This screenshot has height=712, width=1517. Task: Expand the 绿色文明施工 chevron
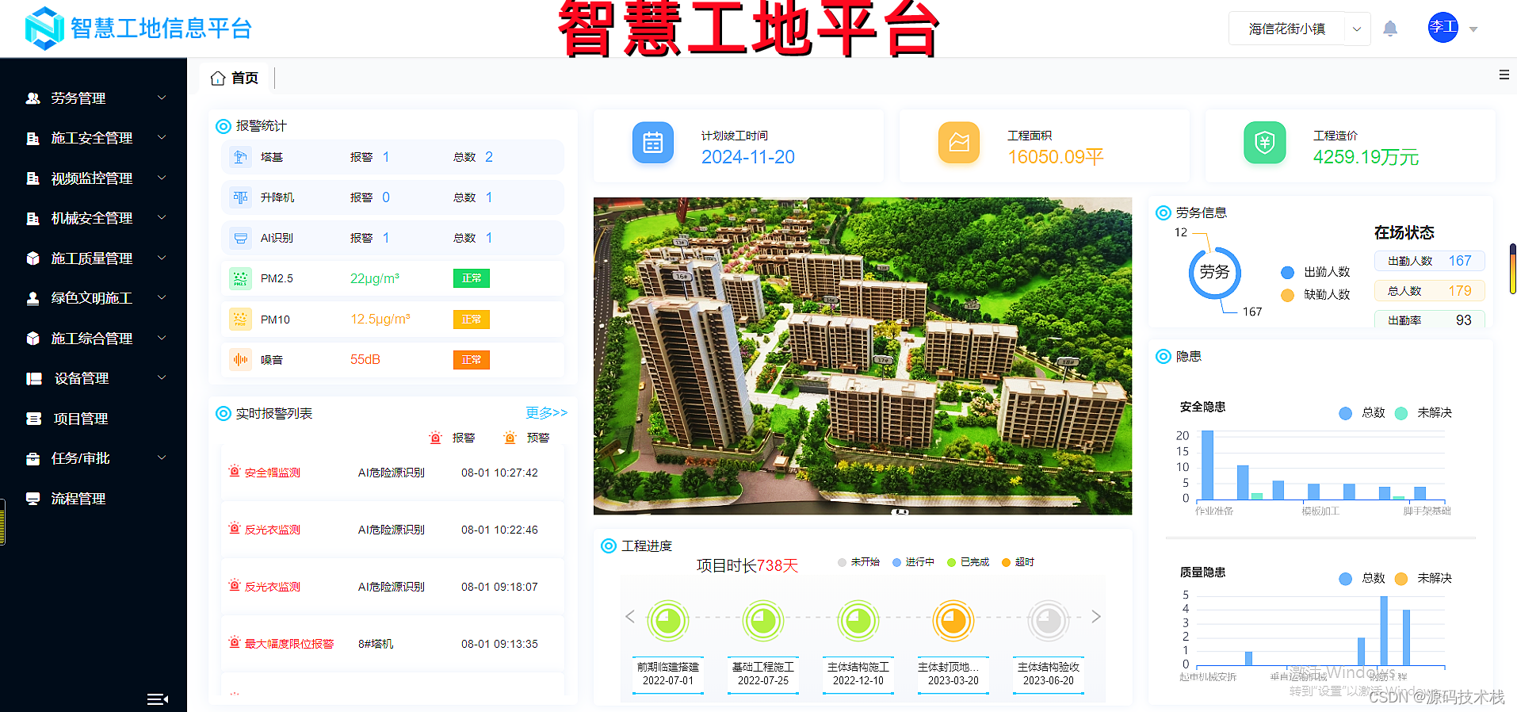coord(162,297)
